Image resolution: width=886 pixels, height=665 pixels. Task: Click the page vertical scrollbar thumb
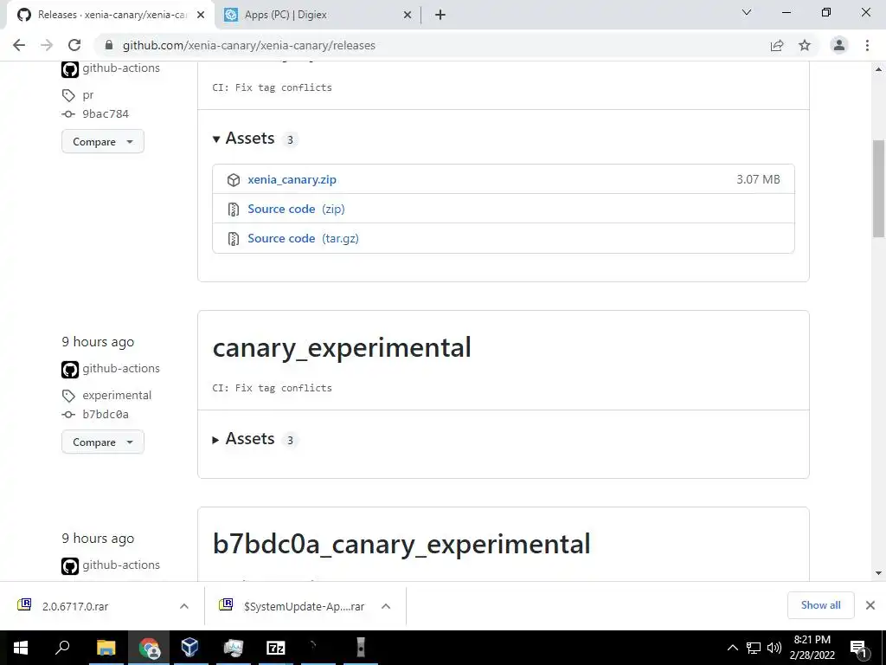pos(879,189)
